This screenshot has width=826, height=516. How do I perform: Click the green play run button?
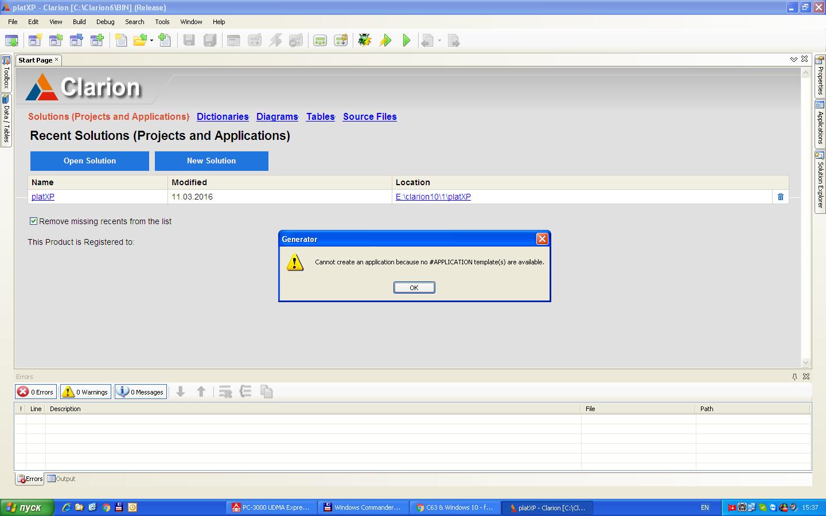pyautogui.click(x=407, y=40)
